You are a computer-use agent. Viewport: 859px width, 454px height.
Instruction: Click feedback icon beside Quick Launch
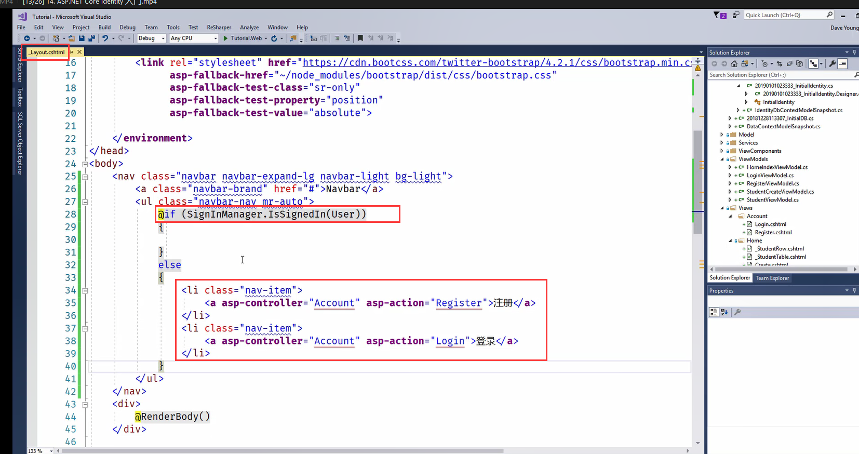point(736,15)
